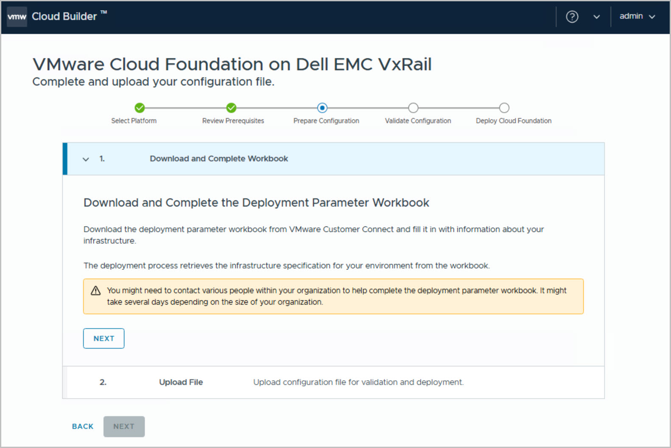671x448 pixels.
Task: Open the help question mark icon
Action: [x=572, y=17]
